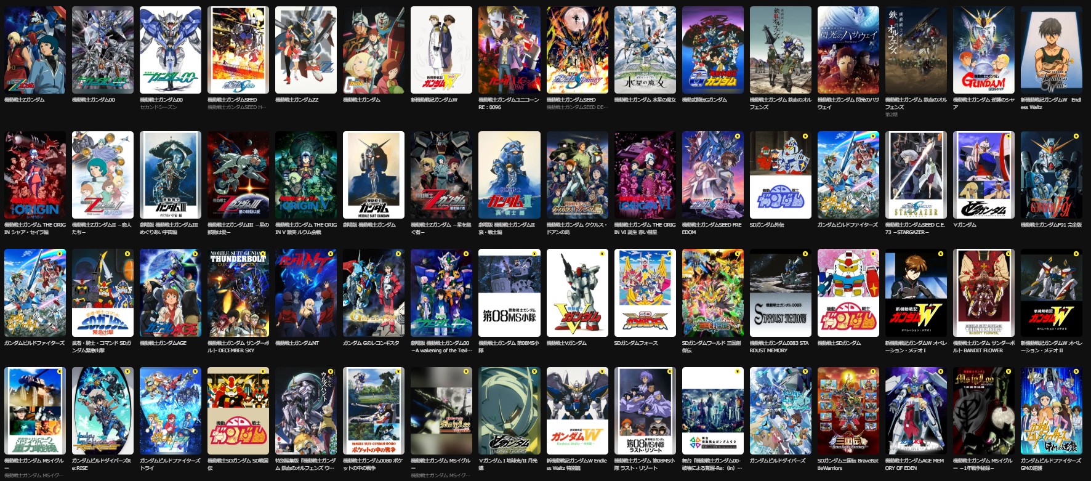Click title 劇場版 機動戦士ガンダム00 A wakening of the Trailblazer
Viewport: 1091px width, 481px height.
[x=441, y=347]
